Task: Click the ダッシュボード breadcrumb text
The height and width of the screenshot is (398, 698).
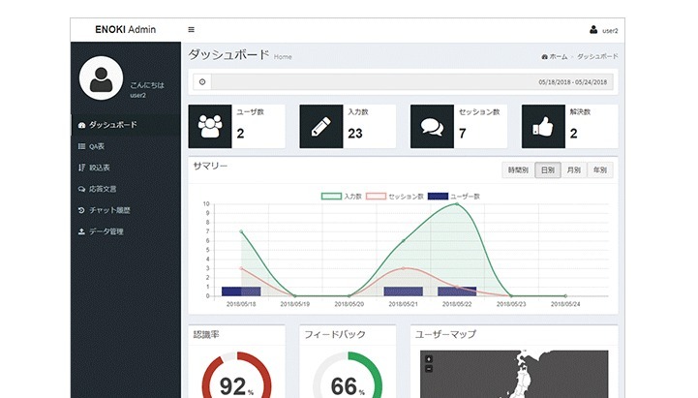Action: tap(597, 56)
